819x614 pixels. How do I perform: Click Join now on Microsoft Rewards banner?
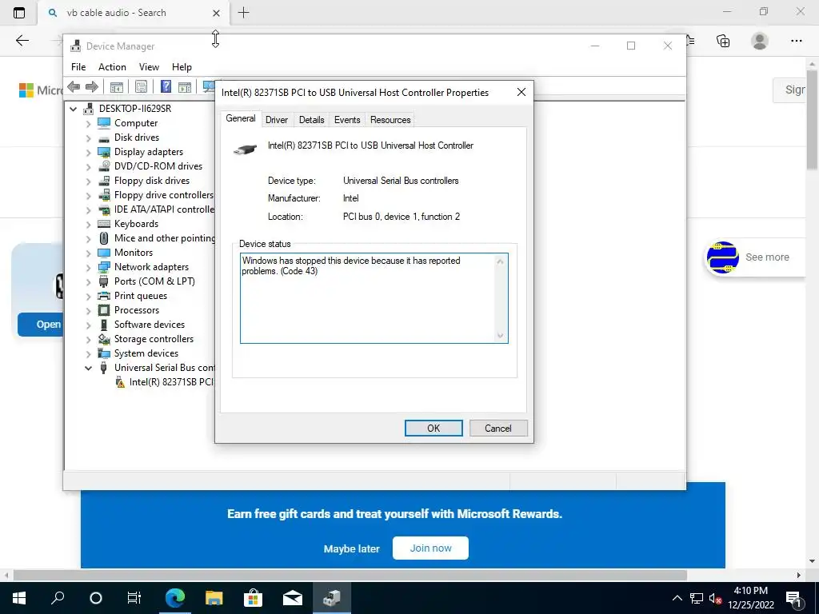[x=430, y=548]
